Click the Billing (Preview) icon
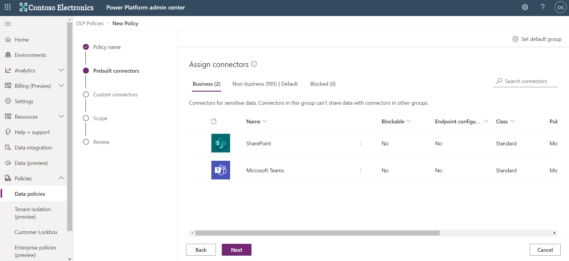Image resolution: width=569 pixels, height=261 pixels. point(8,86)
